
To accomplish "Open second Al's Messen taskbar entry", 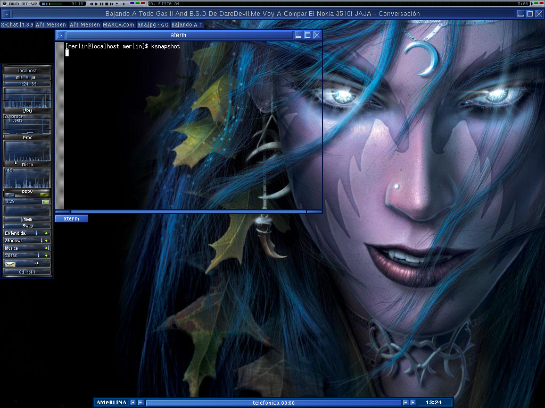I will [85, 24].
